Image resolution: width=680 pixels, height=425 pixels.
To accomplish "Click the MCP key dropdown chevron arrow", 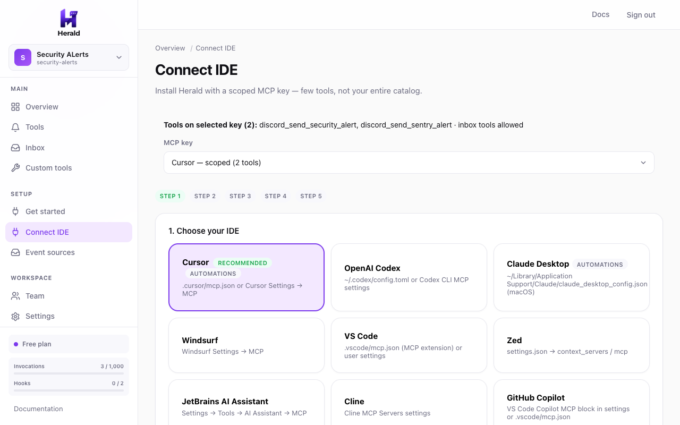I will point(643,163).
